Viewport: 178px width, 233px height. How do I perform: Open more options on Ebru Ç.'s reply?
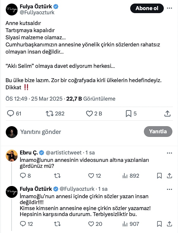[x=169, y=153]
